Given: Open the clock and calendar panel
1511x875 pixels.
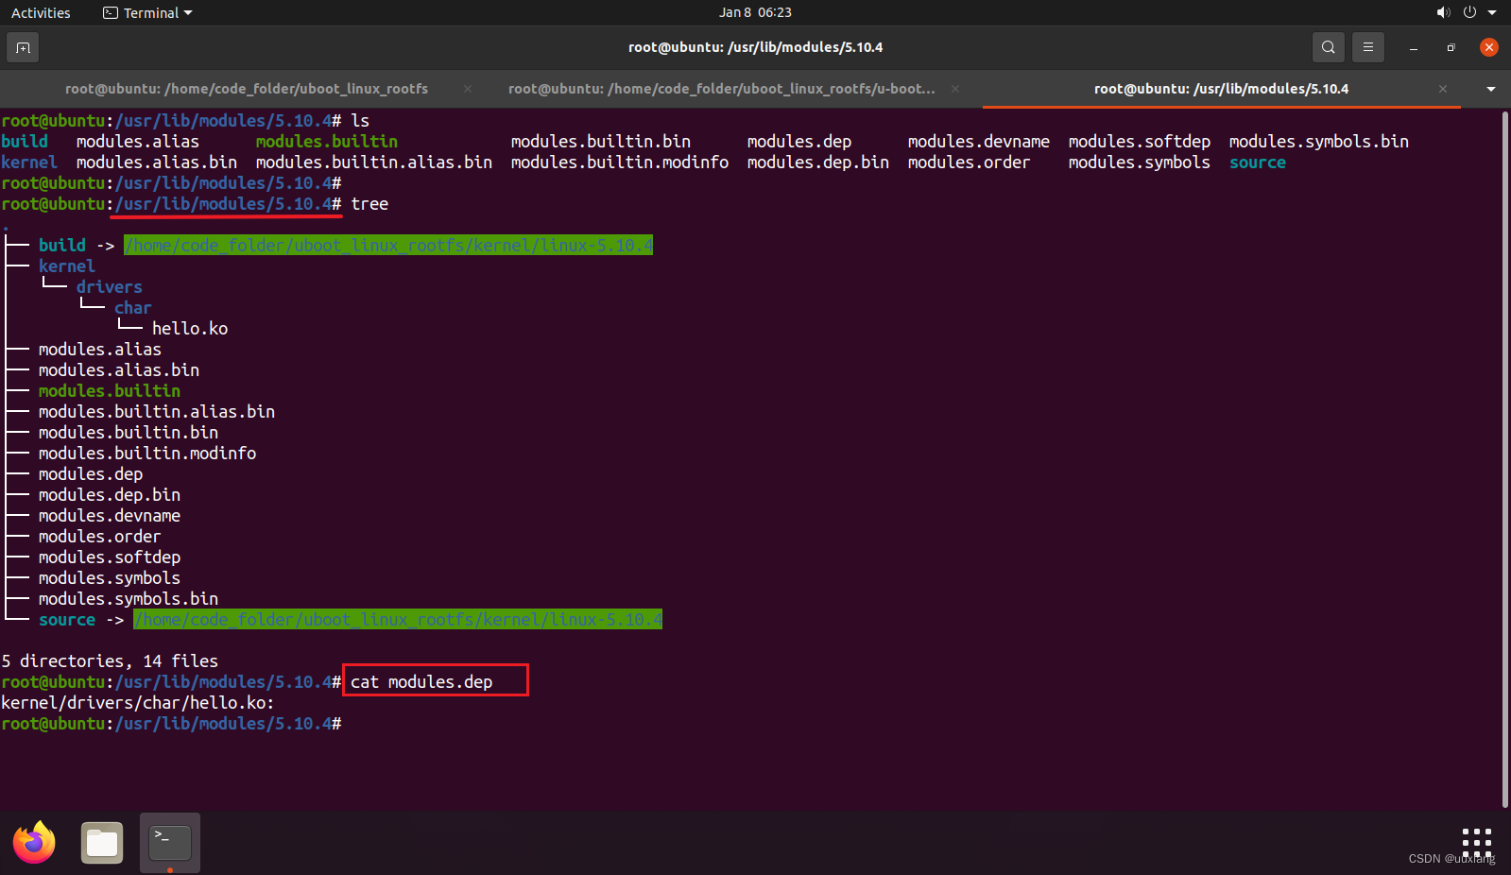Looking at the screenshot, I should [x=755, y=12].
